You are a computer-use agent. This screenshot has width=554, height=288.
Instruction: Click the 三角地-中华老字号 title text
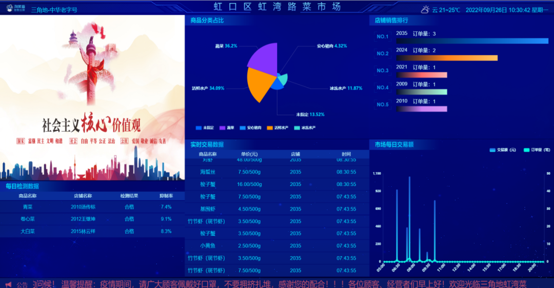tap(54, 9)
